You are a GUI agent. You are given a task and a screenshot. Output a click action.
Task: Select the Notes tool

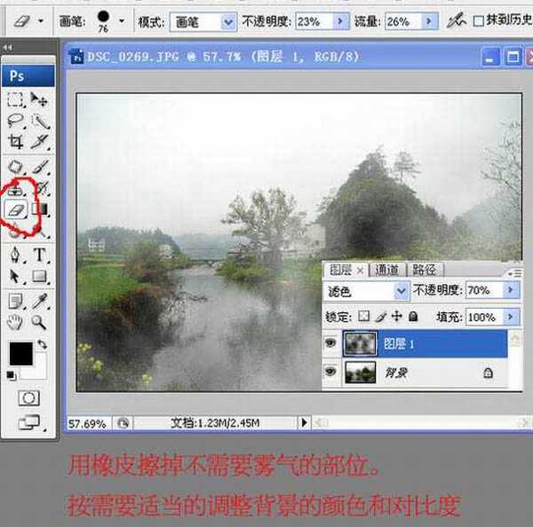[x=15, y=301]
